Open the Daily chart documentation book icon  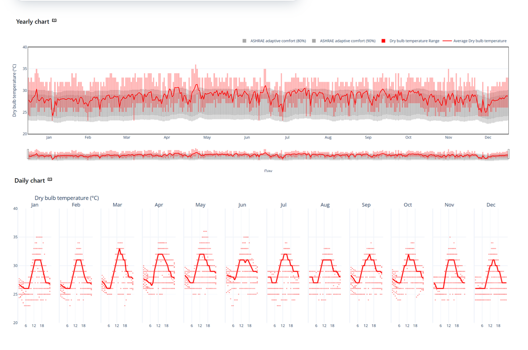[50, 180]
